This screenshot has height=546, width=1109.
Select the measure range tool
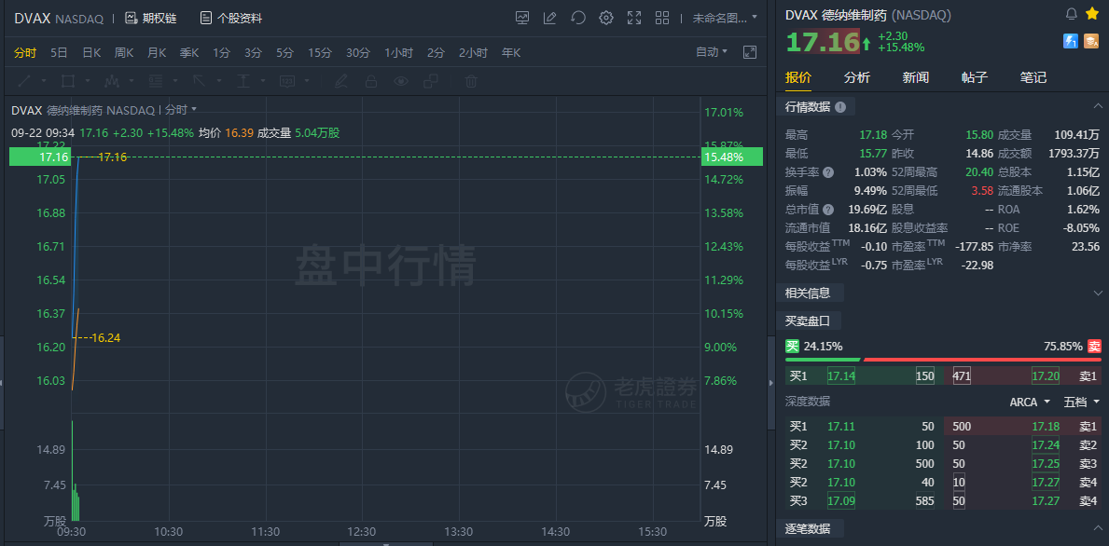243,81
